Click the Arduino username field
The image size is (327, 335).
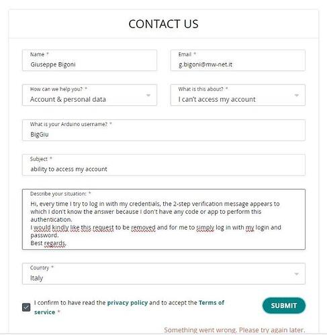164,130
